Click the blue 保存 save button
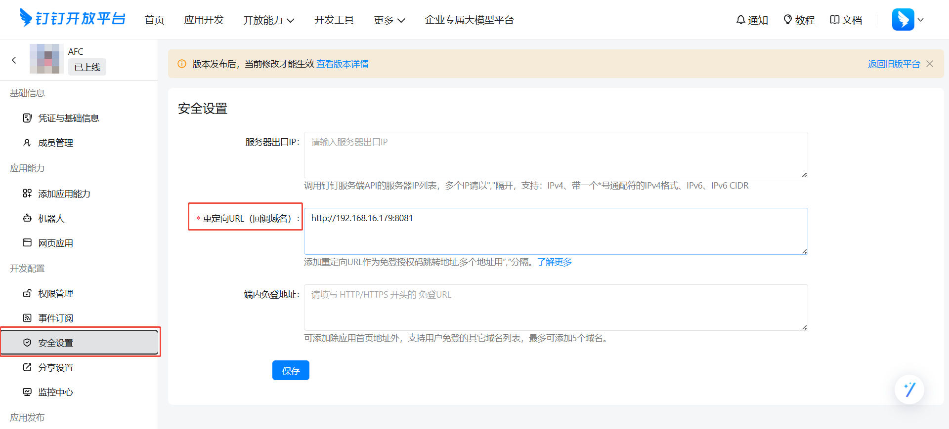This screenshot has height=429, width=949. tap(291, 371)
